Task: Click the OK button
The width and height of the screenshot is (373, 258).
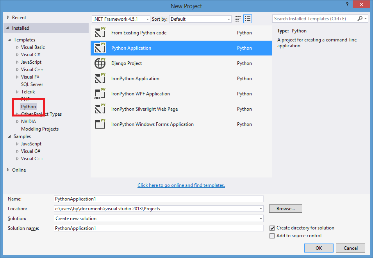Action: (x=319, y=248)
